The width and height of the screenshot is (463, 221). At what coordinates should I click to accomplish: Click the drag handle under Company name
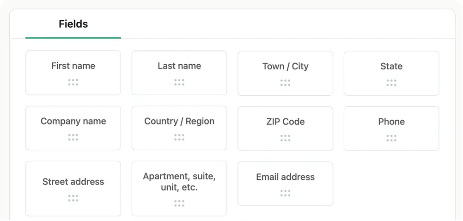click(x=73, y=137)
